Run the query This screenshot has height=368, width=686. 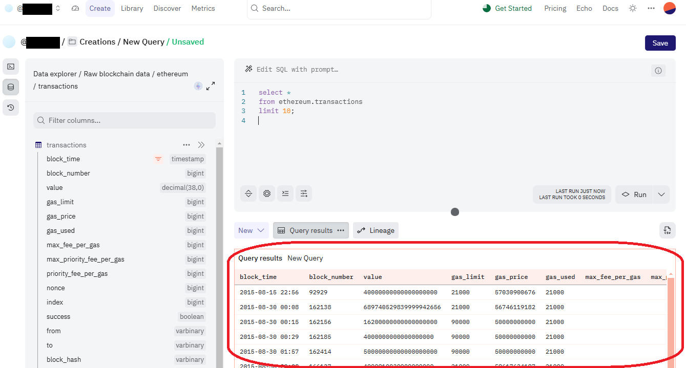coord(634,194)
